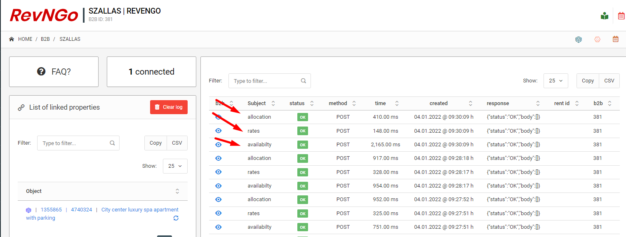The width and height of the screenshot is (626, 237).
Task: Click the RevNGo logo
Action: (44, 15)
